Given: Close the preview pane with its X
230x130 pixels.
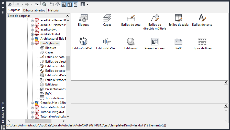Looking at the screenshot, I should [226, 83].
